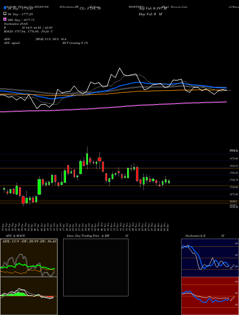Viewport: 239px width, 315px height.
Task: Click the 'BUY Growing @ 1%' ADX signal
Action: coord(75,43)
